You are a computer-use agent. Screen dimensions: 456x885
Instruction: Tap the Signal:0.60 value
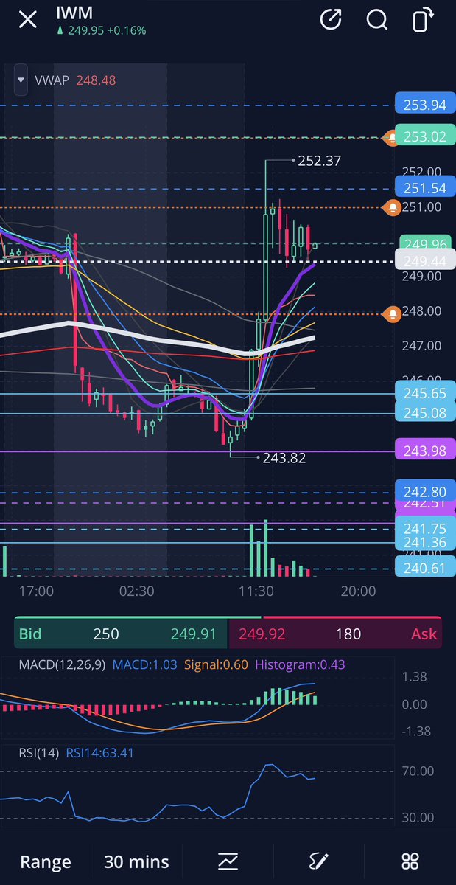[x=215, y=664]
